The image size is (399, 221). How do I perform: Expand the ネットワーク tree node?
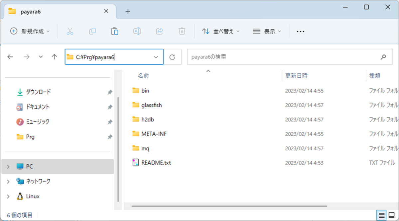pos(8,182)
